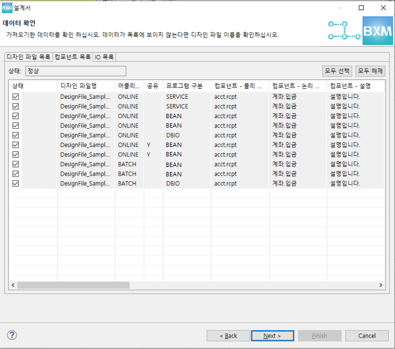Screen dimensions: 395x349
Task: Sort by the 프로그램 구분 column header
Action: (186, 85)
